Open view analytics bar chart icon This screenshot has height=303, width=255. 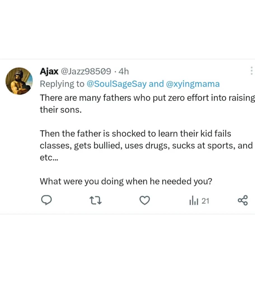point(194,201)
